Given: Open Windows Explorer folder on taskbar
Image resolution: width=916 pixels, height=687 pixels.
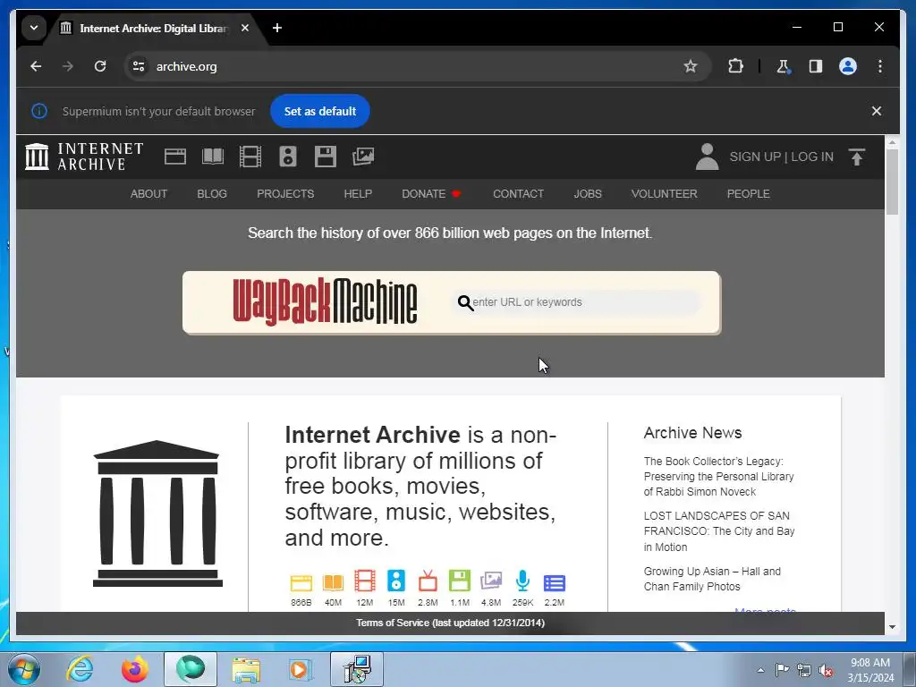Looking at the screenshot, I should [246, 669].
